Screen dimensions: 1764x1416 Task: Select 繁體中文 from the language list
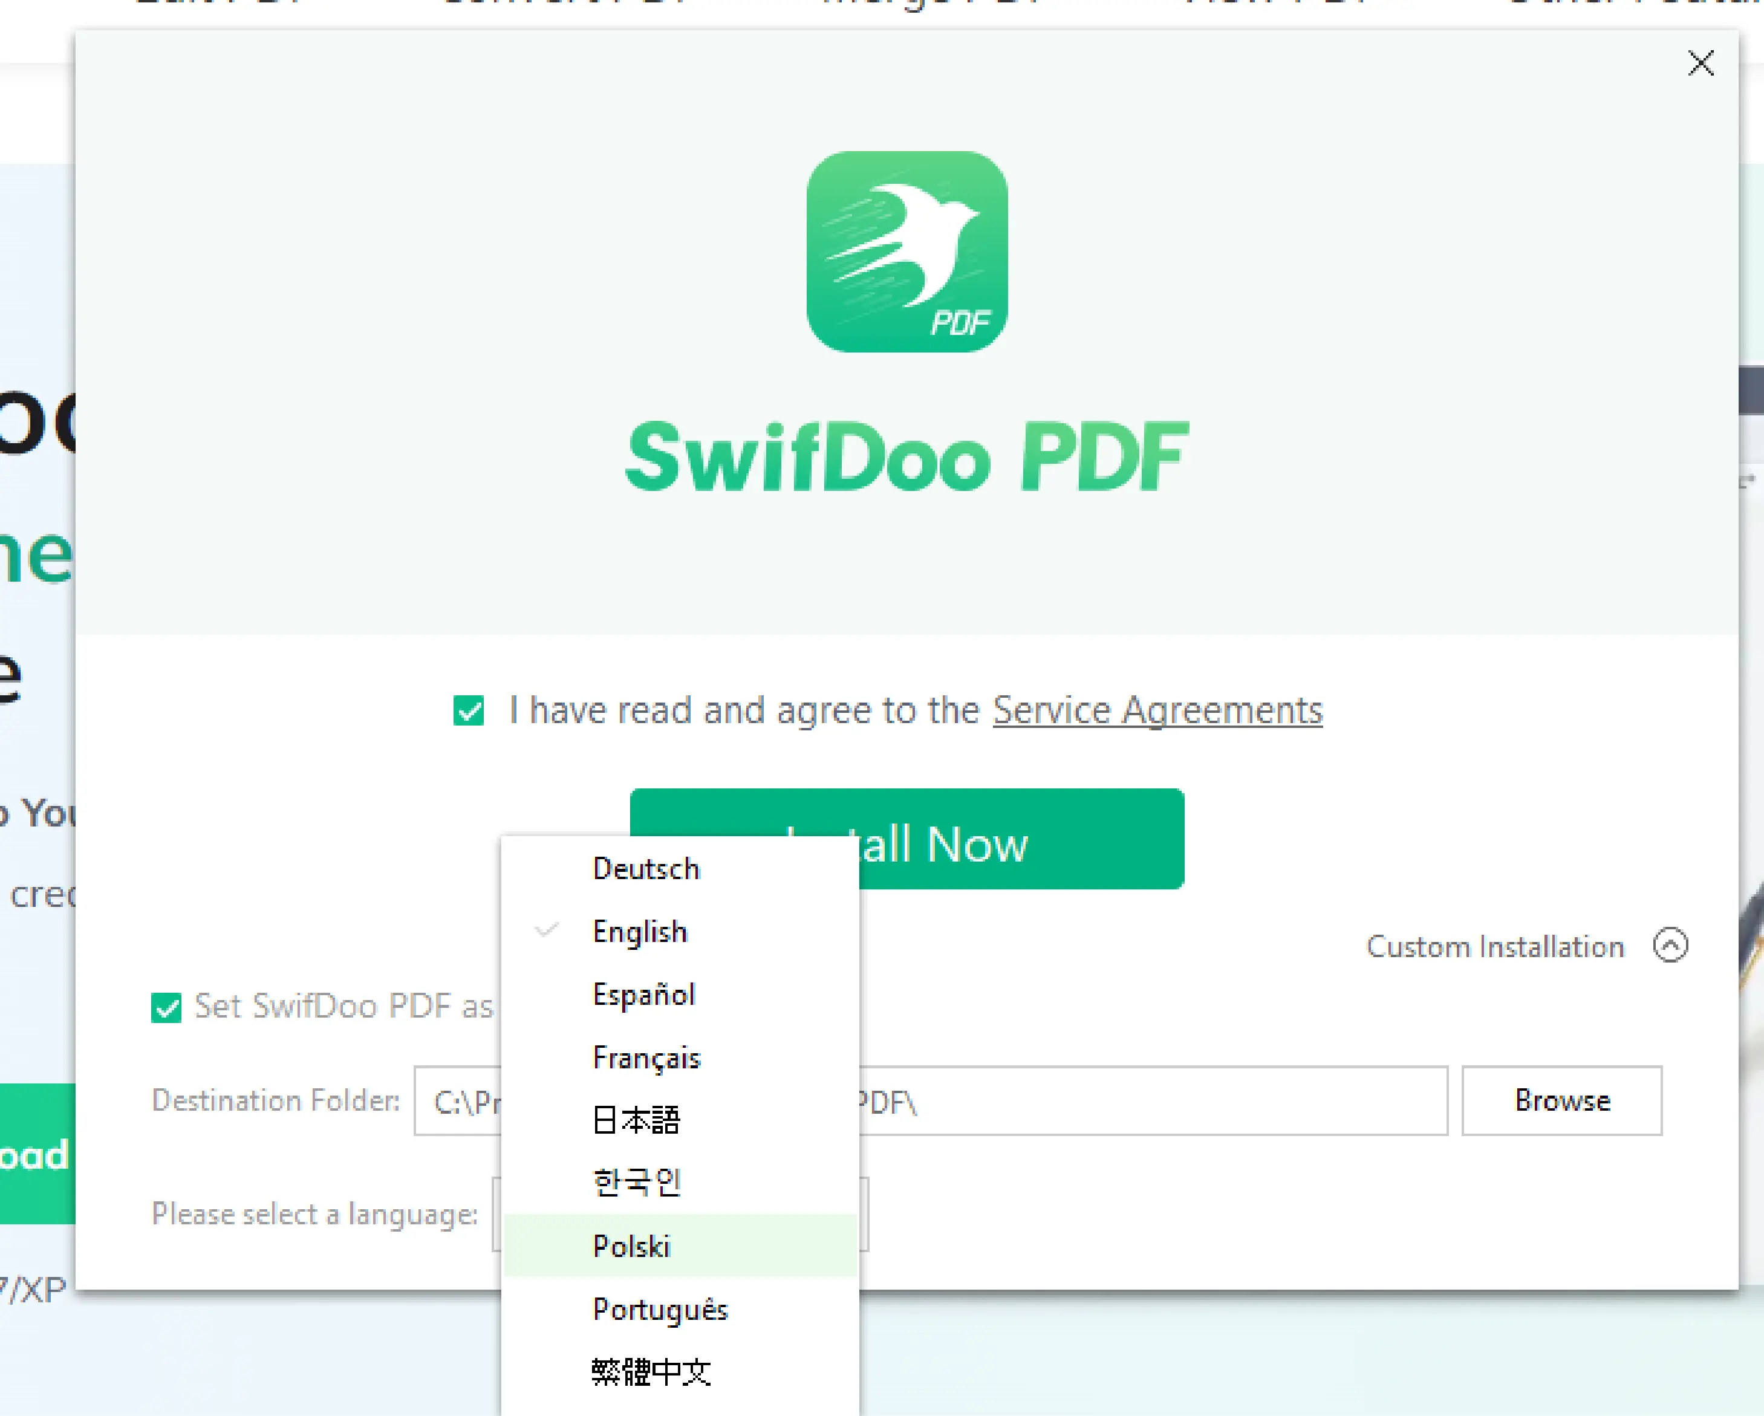pos(680,1372)
